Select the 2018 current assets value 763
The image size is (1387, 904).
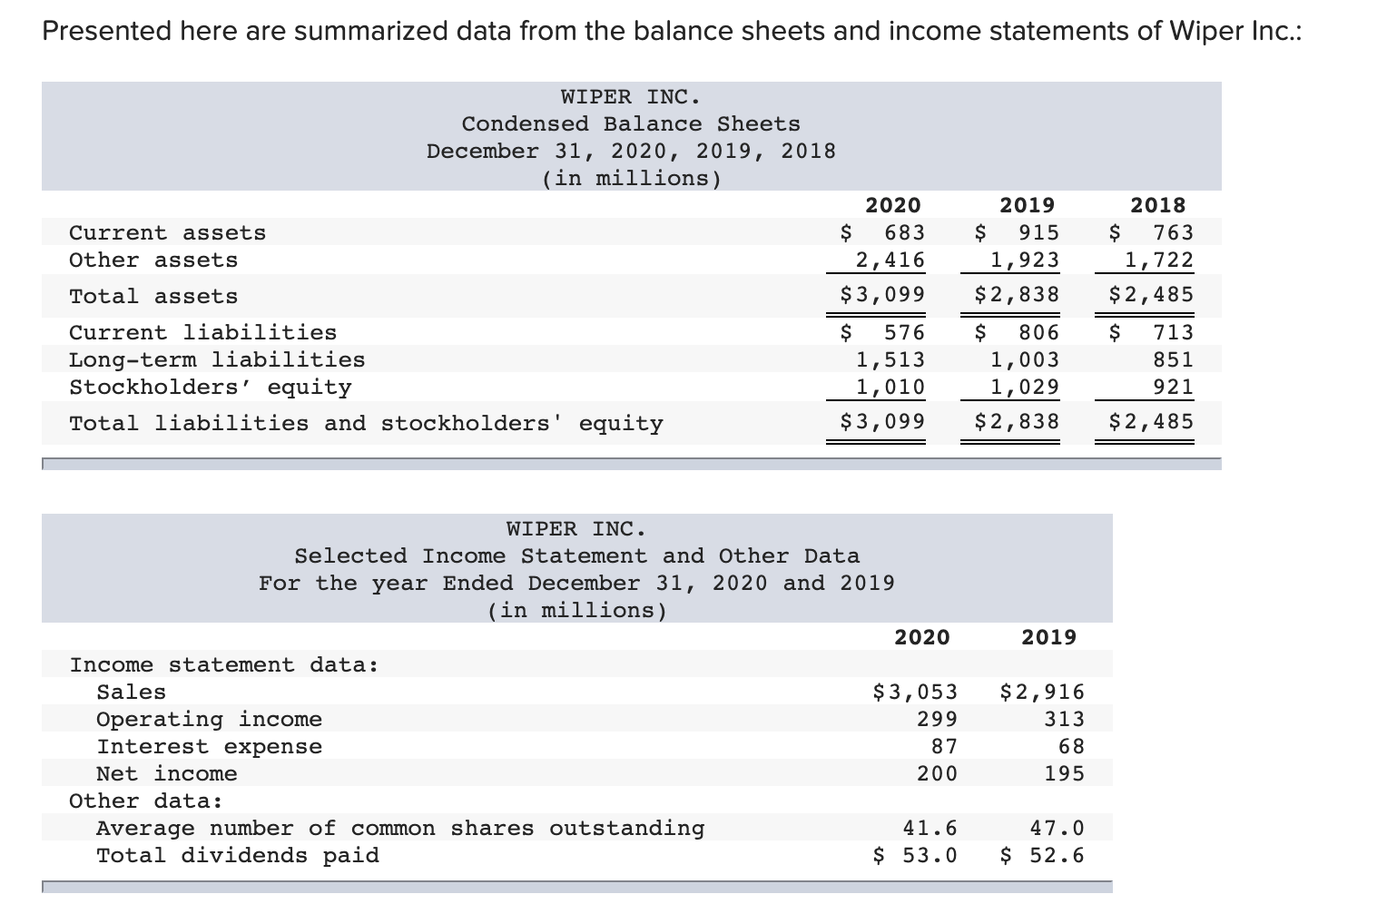1173,233
